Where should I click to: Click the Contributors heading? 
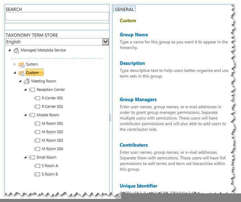click(x=134, y=145)
